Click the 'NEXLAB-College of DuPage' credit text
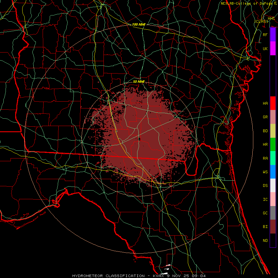This screenshot has width=278, height=278. pyautogui.click(x=247, y=3)
